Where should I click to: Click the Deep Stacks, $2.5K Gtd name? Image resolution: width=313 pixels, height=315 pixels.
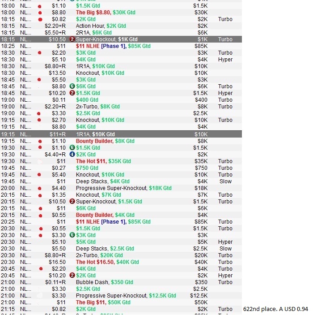pos(105,249)
